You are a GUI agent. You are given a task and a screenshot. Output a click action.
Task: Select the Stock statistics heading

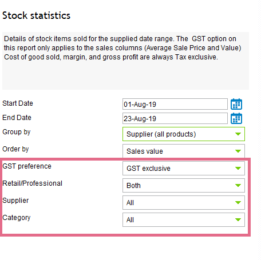point(36,15)
